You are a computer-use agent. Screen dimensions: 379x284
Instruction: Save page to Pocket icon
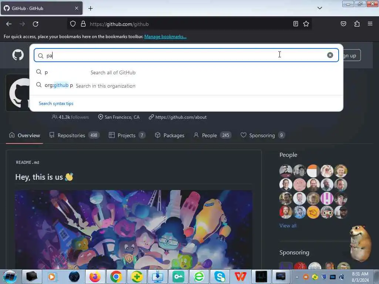point(343,24)
